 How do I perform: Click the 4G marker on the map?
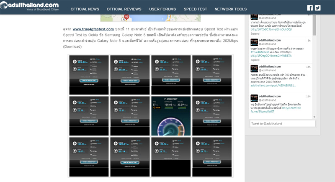coord(126,17)
